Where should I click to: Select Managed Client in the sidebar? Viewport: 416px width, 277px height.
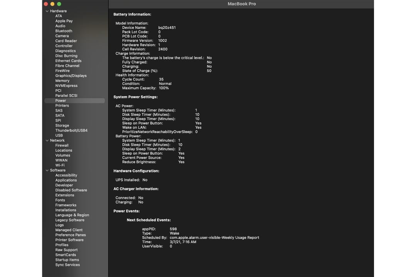tap(69, 230)
